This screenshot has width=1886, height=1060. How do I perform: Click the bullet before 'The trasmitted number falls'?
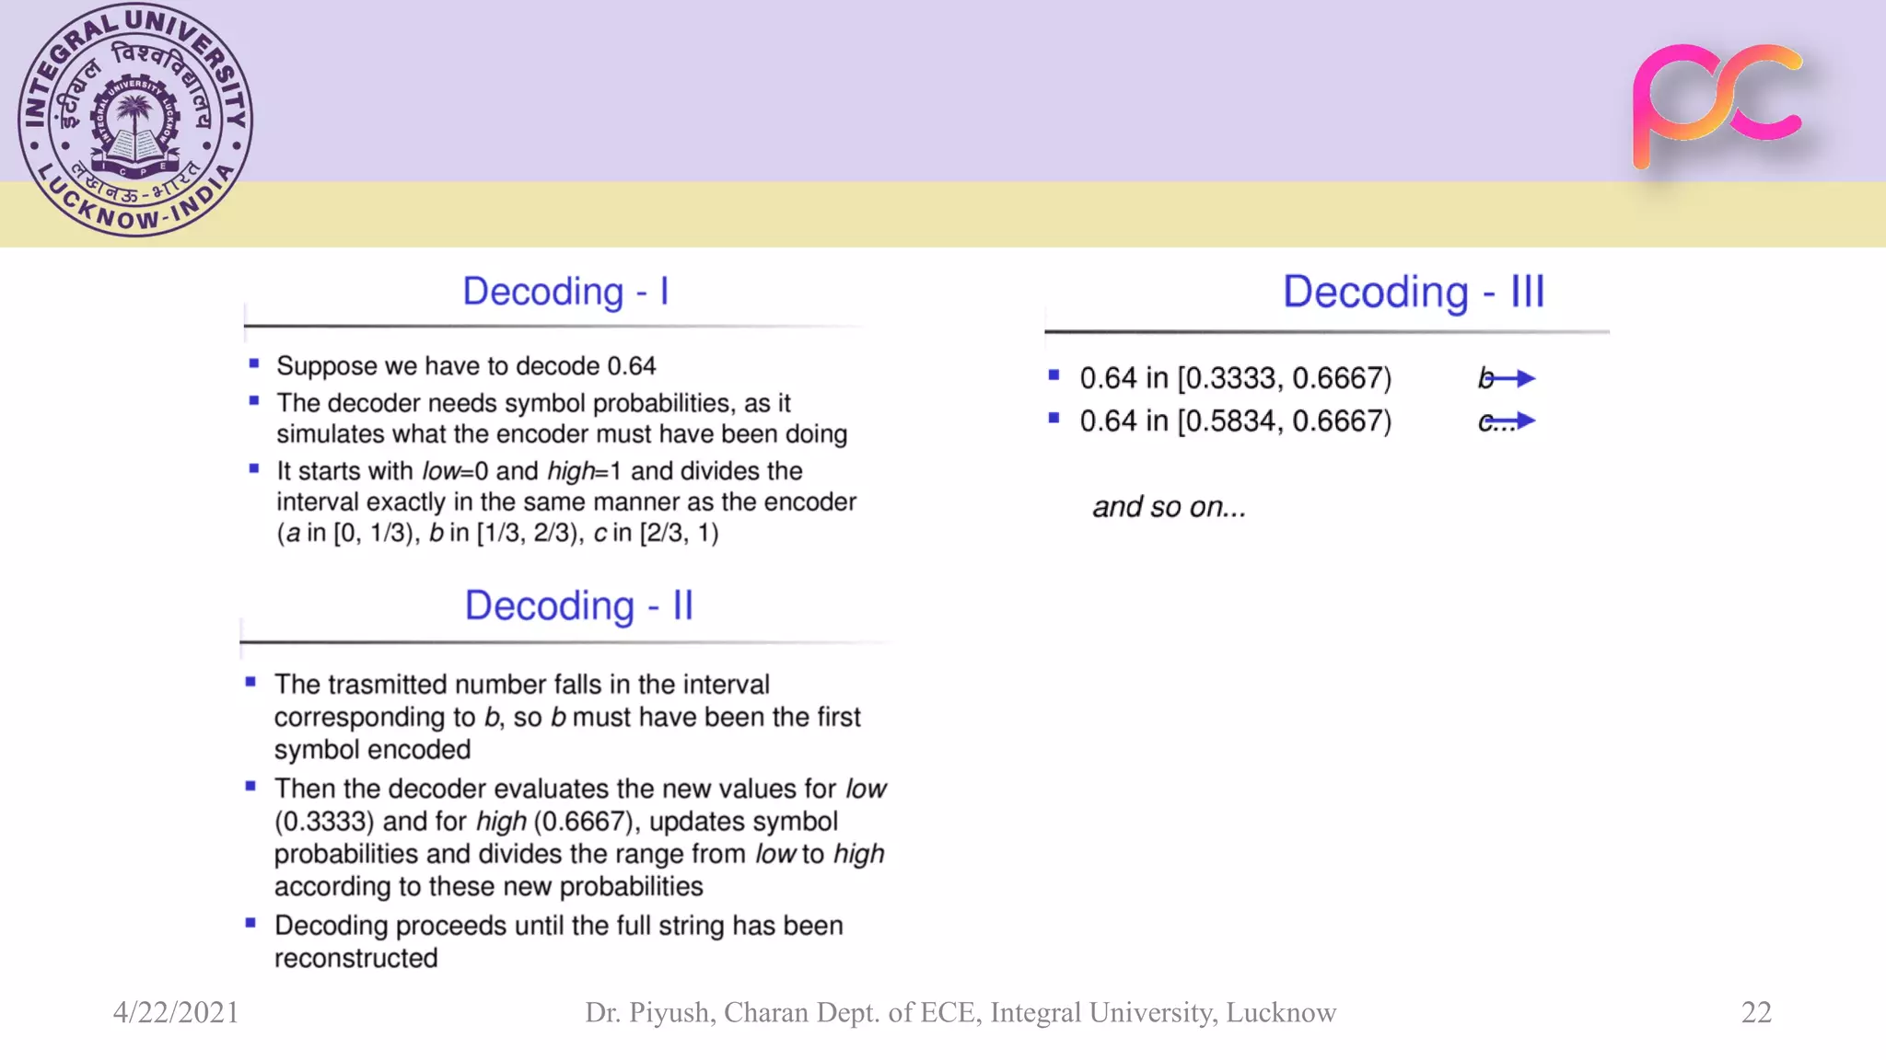click(250, 682)
